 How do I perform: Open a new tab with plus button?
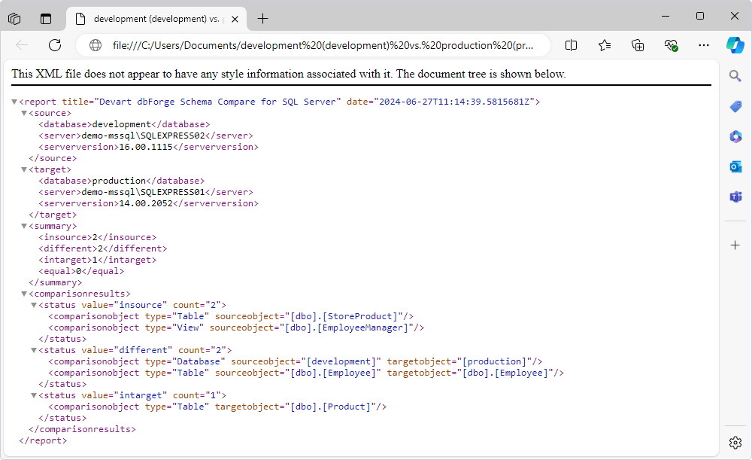[x=262, y=19]
